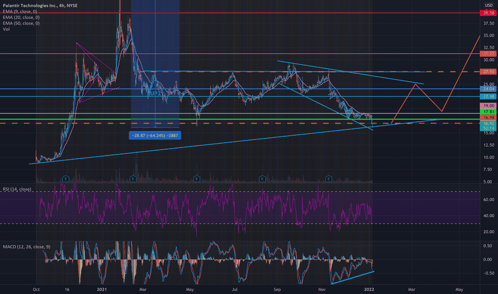Click the 12.50 price axis value
This screenshot has width=498, height=294.
[489, 145]
